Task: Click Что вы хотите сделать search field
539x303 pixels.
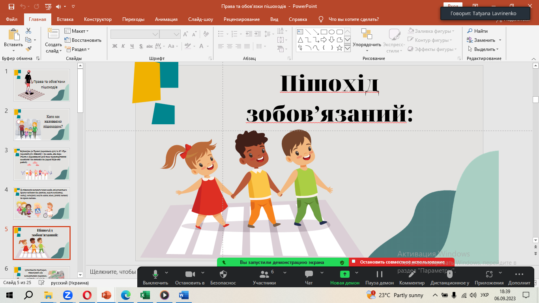Action: point(354,19)
